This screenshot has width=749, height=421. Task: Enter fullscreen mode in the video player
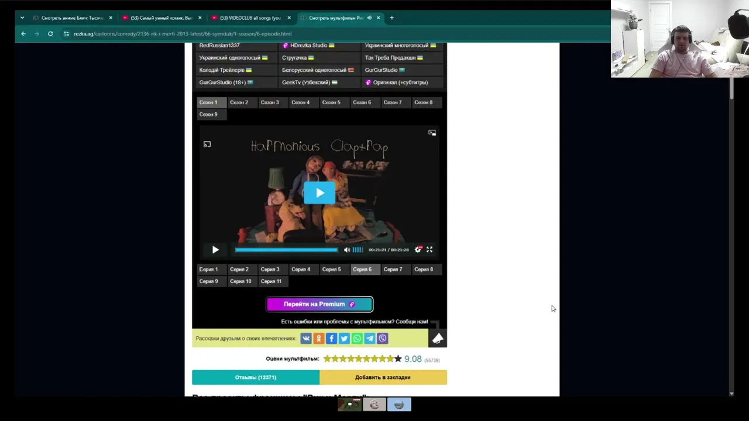tap(430, 250)
